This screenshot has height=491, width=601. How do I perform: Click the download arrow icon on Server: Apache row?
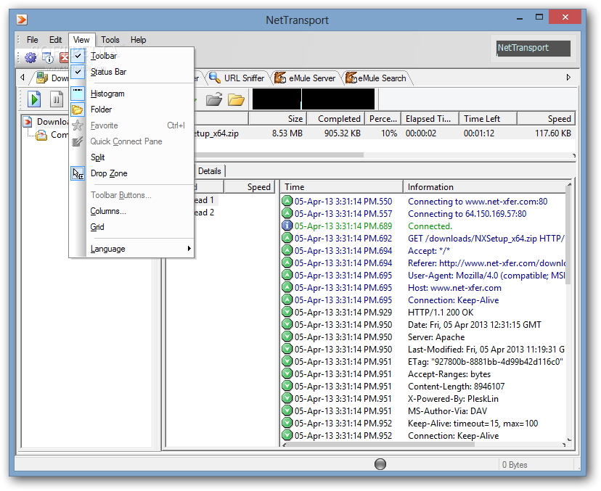click(x=287, y=337)
